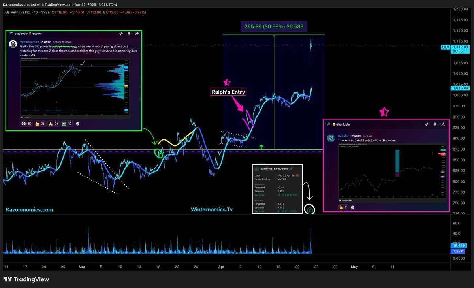Add reaction smiley under Winternomics message

[77, 124]
